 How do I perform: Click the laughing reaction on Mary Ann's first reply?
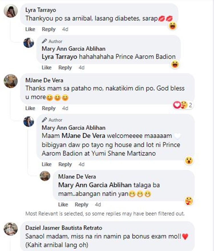(x=175, y=65)
